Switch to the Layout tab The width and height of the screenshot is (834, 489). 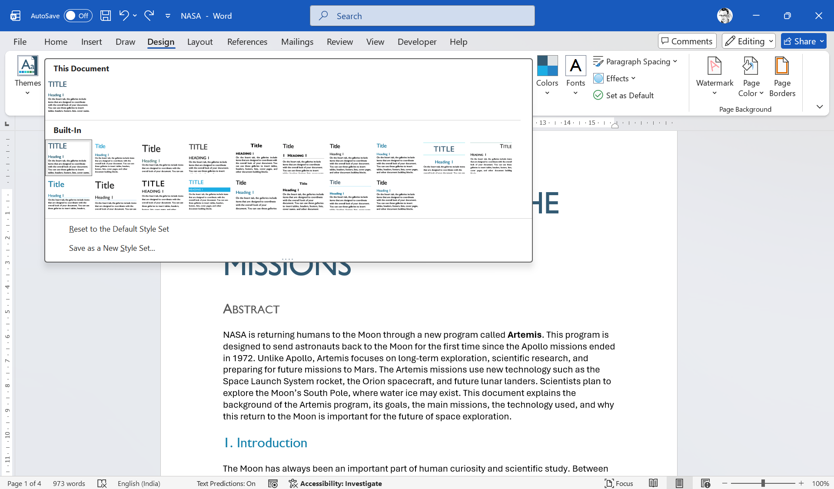pos(200,42)
